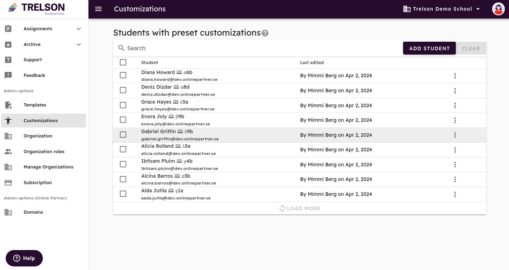The height and width of the screenshot is (270, 509).
Task: Select the checkbox for Deniz Dizdar
Action: (123, 90)
